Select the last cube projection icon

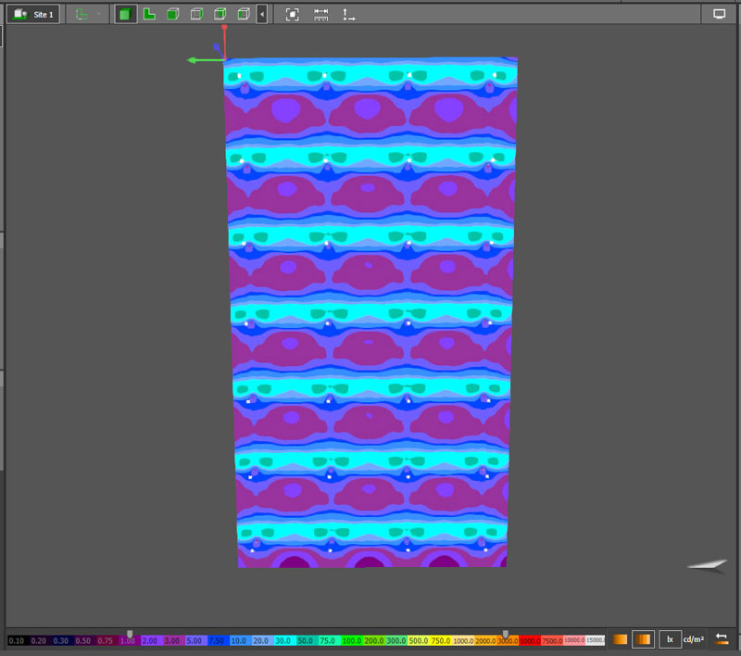243,14
